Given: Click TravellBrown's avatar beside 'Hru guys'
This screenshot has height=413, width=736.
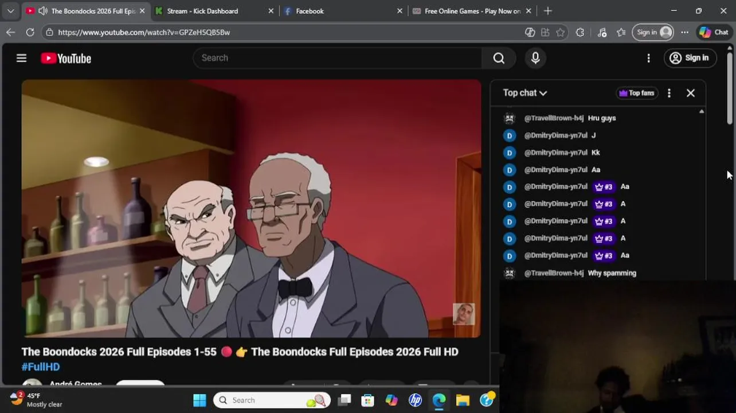Looking at the screenshot, I should click(x=509, y=118).
